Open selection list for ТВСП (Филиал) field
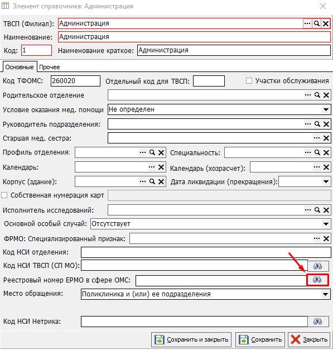Screen dimensions: 333x350 (x=307, y=23)
